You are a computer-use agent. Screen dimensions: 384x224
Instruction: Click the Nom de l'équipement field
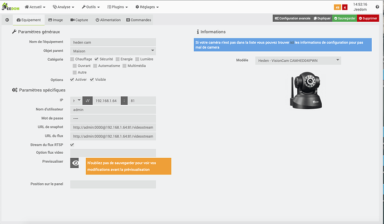tap(113, 42)
